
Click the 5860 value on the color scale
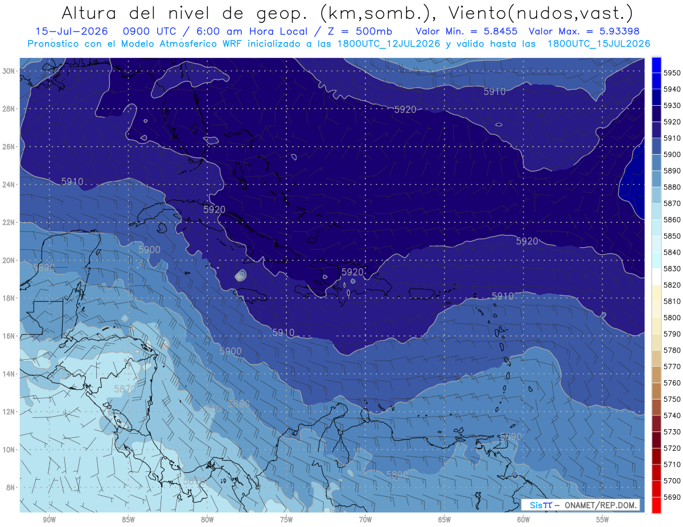(672, 219)
